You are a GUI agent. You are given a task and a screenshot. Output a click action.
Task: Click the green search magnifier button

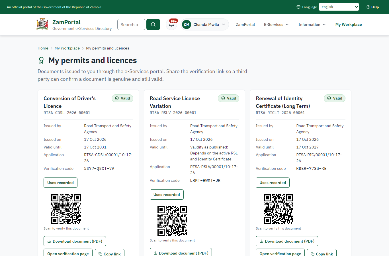point(153,24)
